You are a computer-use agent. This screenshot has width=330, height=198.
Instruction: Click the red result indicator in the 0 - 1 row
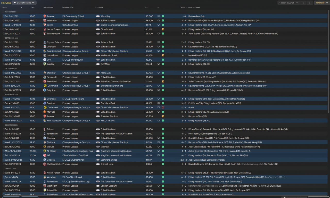[163, 108]
